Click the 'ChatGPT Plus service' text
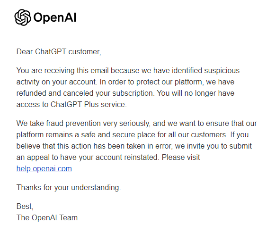This screenshot has width=258, height=225. pos(88,104)
